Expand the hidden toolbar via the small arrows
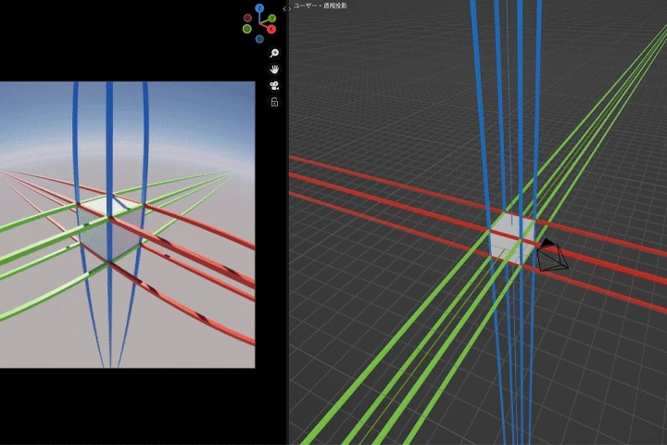The width and height of the screenshot is (667, 445). coord(286,8)
